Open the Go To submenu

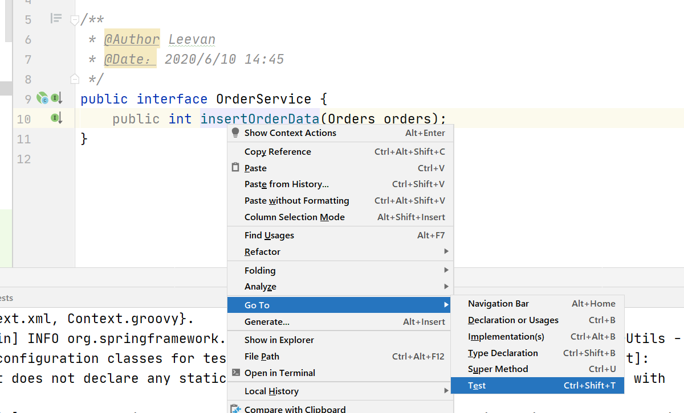(x=340, y=305)
